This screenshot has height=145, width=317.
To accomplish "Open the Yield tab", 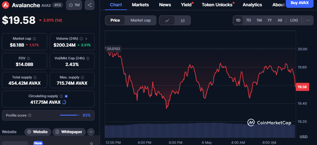I will tap(186, 5).
